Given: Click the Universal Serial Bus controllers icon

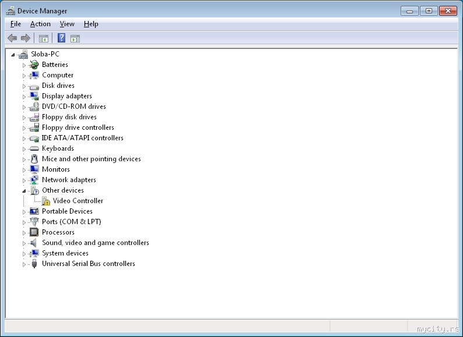Looking at the screenshot, I should pyautogui.click(x=34, y=264).
